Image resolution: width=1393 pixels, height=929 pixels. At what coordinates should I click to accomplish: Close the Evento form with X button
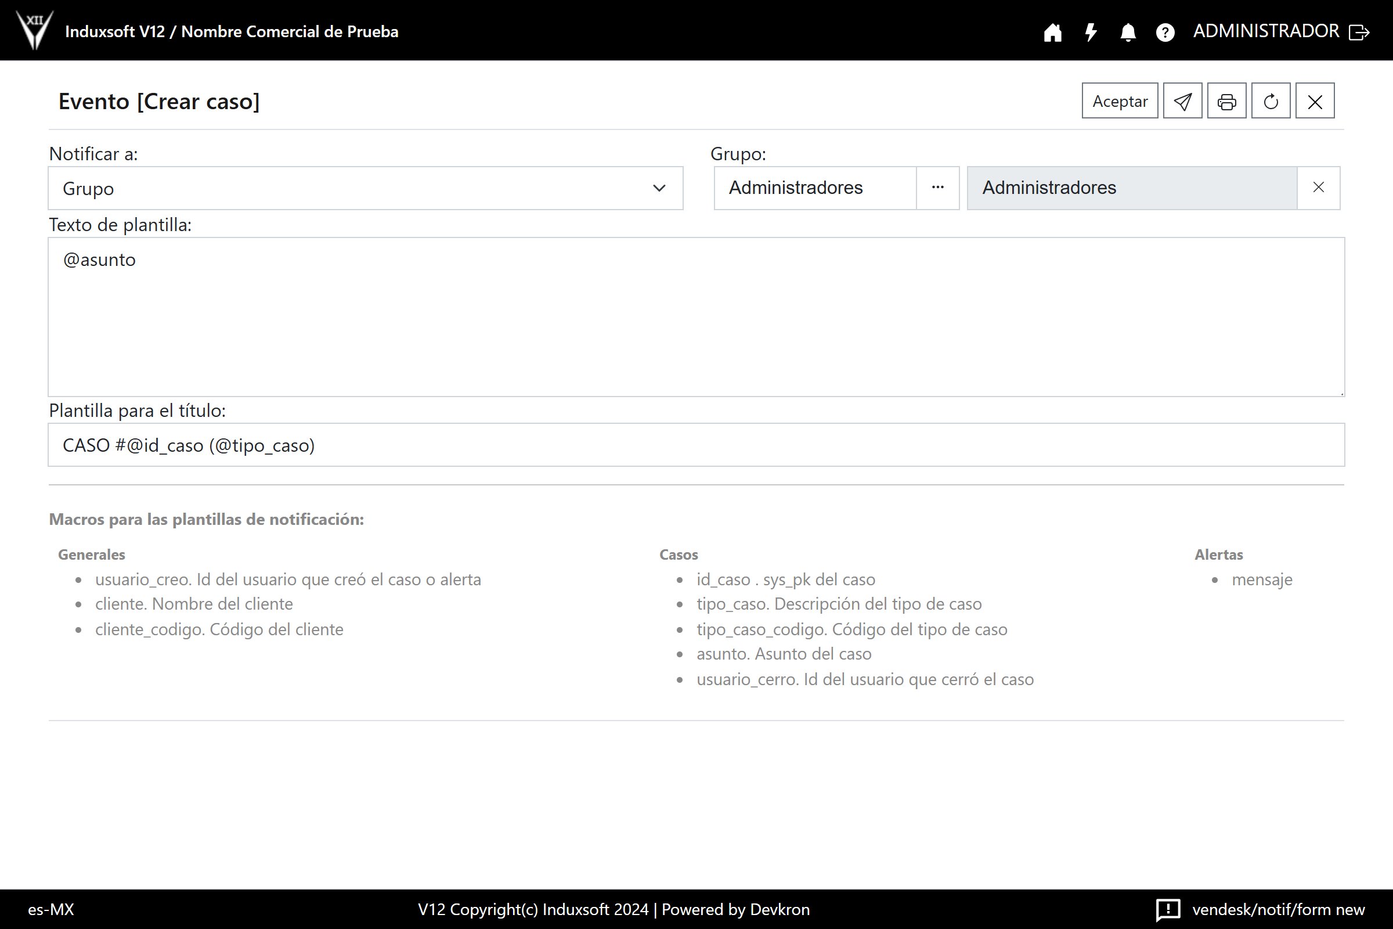(1314, 101)
